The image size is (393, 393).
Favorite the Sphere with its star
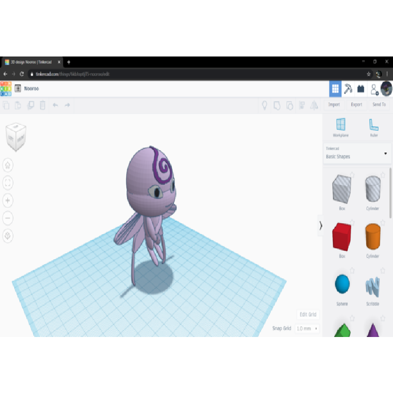352,270
